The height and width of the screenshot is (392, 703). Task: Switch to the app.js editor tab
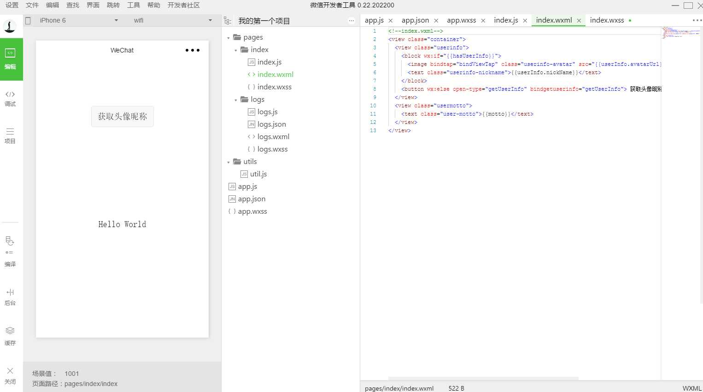pyautogui.click(x=374, y=20)
